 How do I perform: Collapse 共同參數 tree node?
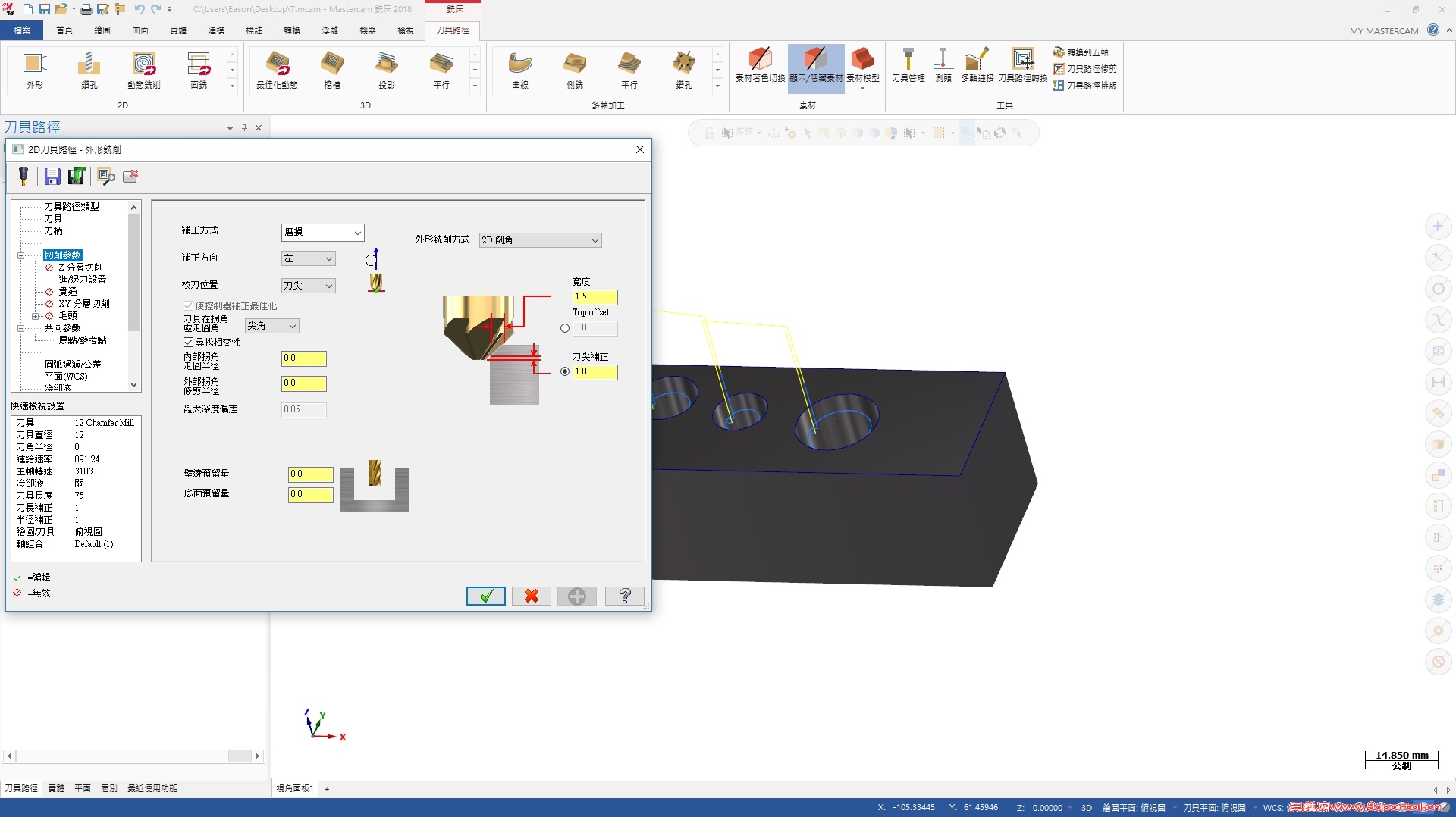(21, 328)
